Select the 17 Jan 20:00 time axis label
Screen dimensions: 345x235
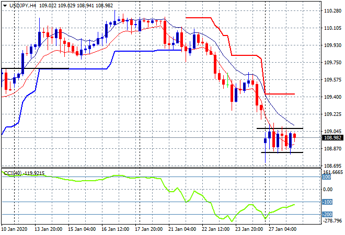(149, 229)
